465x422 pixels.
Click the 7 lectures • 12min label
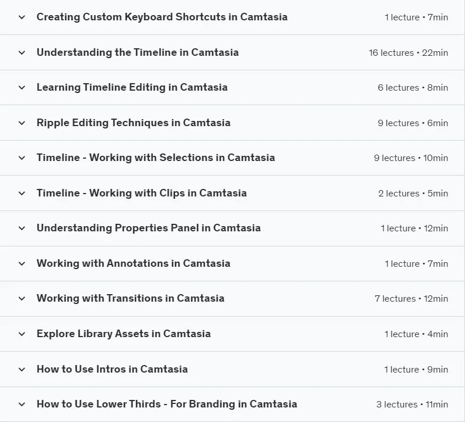tap(412, 299)
